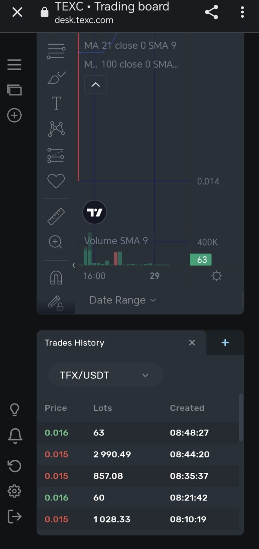The image size is (259, 549).
Task: Click the Zoom In tool
Action: (56, 242)
